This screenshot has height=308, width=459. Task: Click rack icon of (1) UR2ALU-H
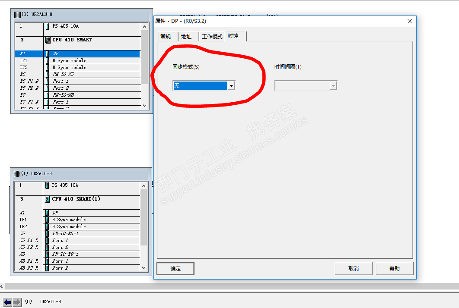(17, 173)
